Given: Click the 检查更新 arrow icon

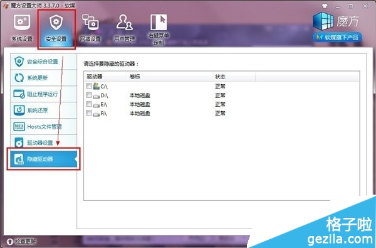Looking at the screenshot, I should point(10,242).
